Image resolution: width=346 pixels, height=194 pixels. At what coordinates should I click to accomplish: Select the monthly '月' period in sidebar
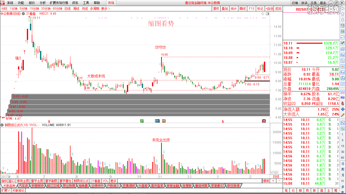coord(343,175)
